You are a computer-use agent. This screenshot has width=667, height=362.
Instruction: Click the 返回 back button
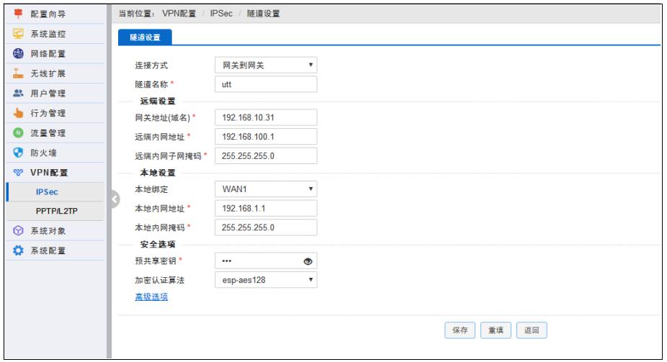pyautogui.click(x=532, y=330)
